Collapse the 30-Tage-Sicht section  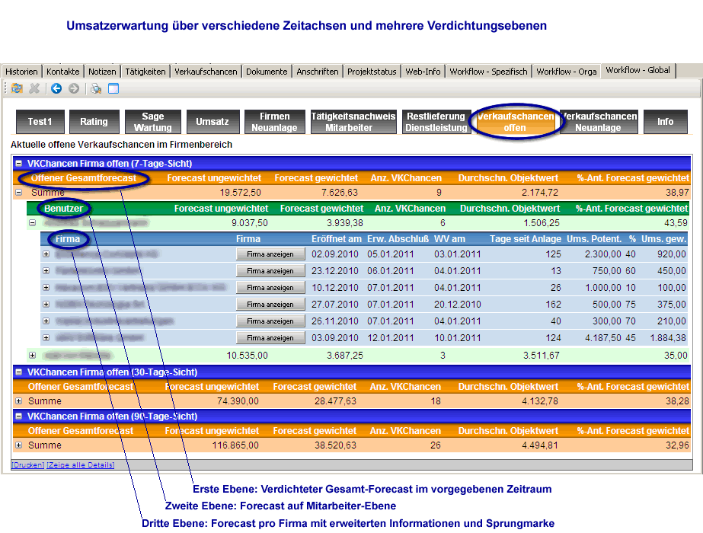19,372
